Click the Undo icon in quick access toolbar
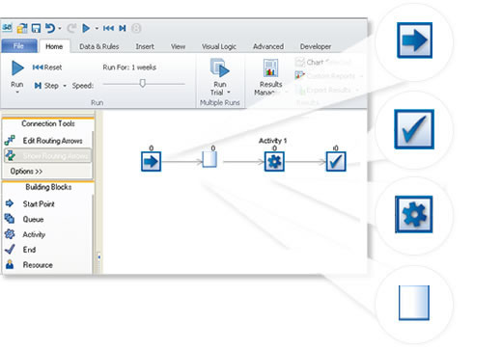This screenshot has width=502, height=349. [49, 28]
